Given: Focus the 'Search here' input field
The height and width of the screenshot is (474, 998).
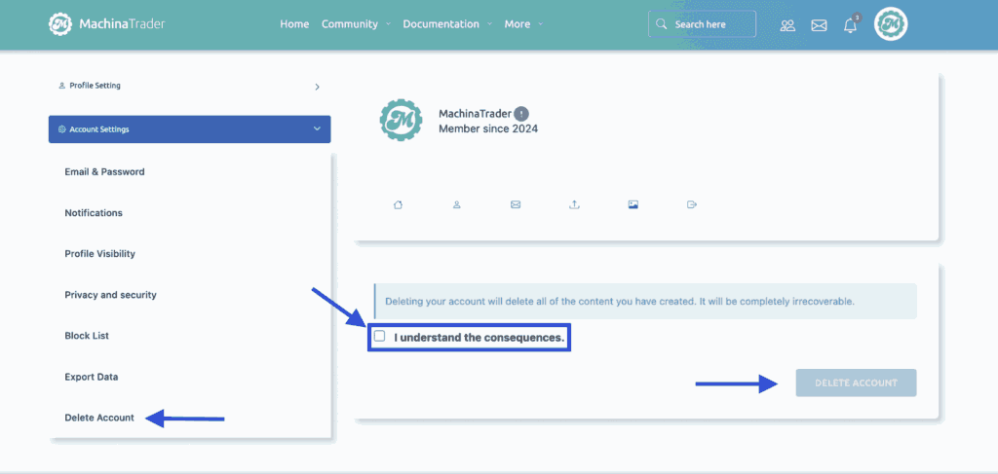Looking at the screenshot, I should point(702,24).
